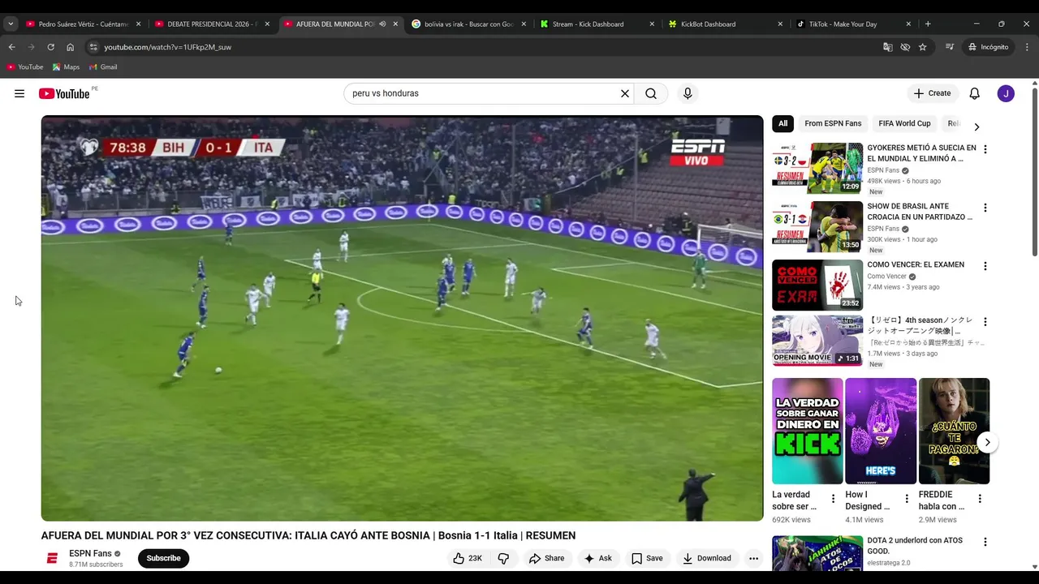View site information in the address bar
1039x584 pixels.
(x=93, y=47)
